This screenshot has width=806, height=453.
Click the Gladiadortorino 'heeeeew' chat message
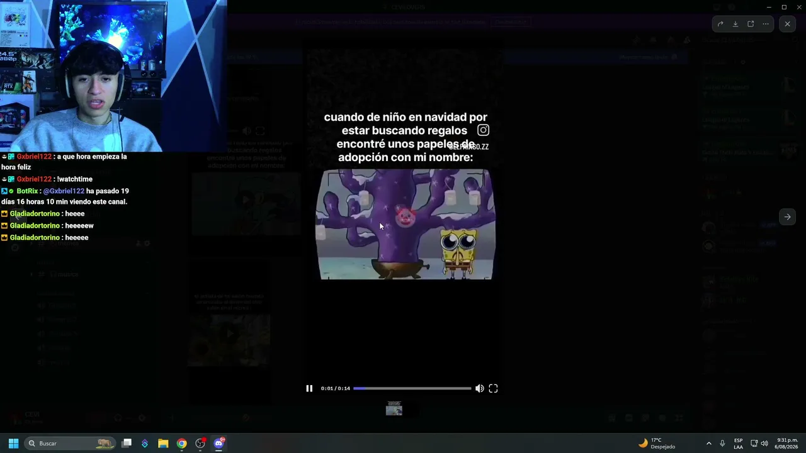pos(48,226)
